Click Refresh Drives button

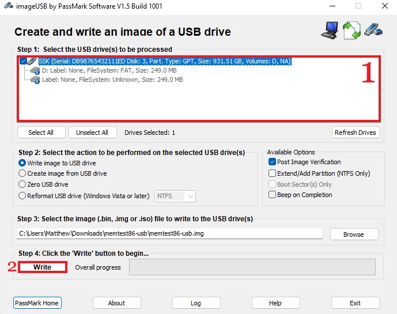(356, 133)
